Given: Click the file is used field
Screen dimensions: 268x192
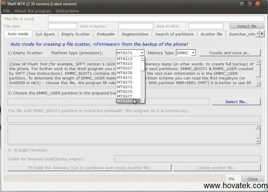Looking at the screenshot, I should (156, 19).
